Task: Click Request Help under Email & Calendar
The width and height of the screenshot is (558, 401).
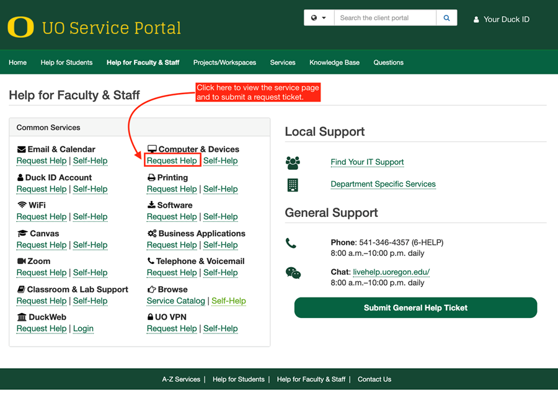Action: (42, 161)
